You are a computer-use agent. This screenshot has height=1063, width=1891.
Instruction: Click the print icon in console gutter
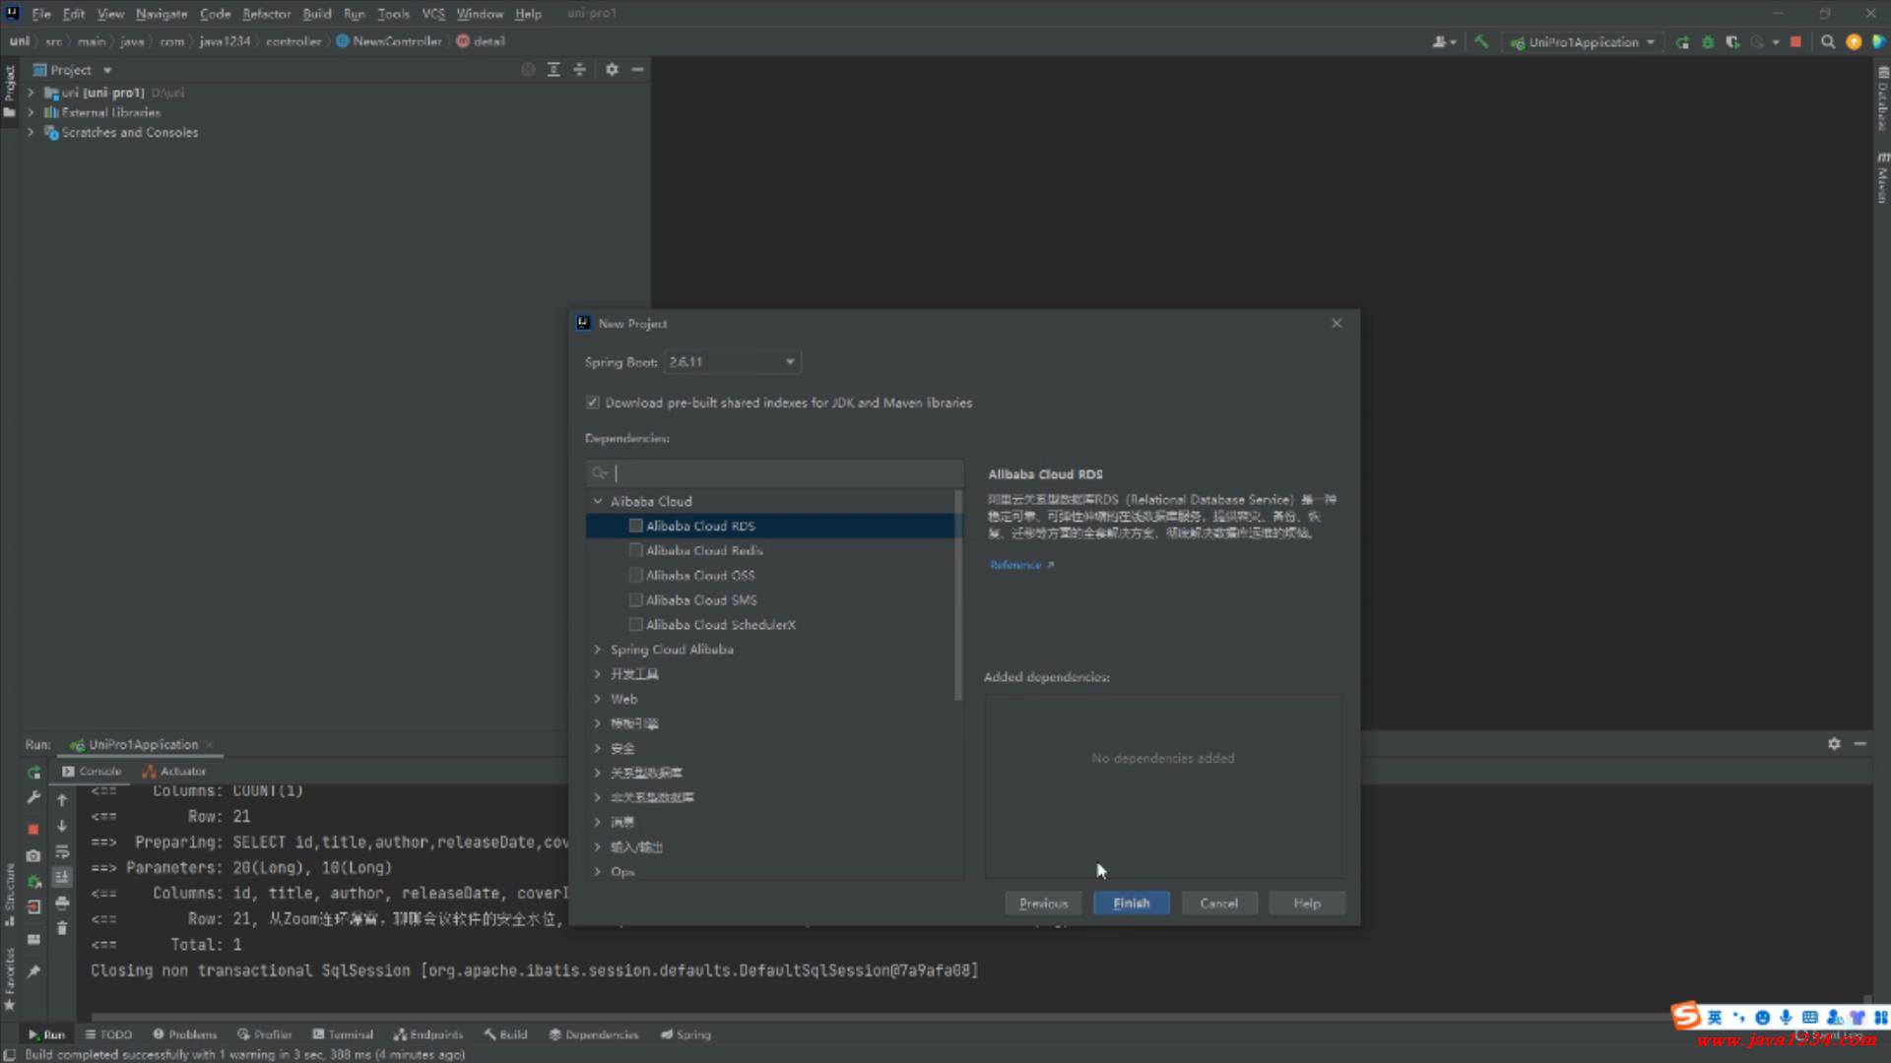[62, 903]
